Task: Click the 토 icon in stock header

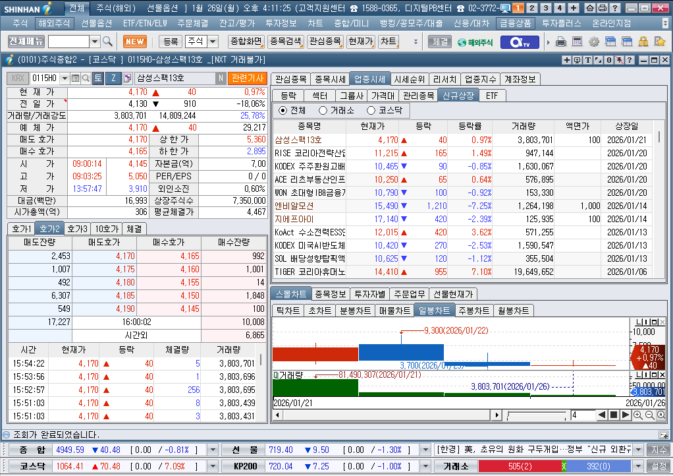Action: pos(98,78)
